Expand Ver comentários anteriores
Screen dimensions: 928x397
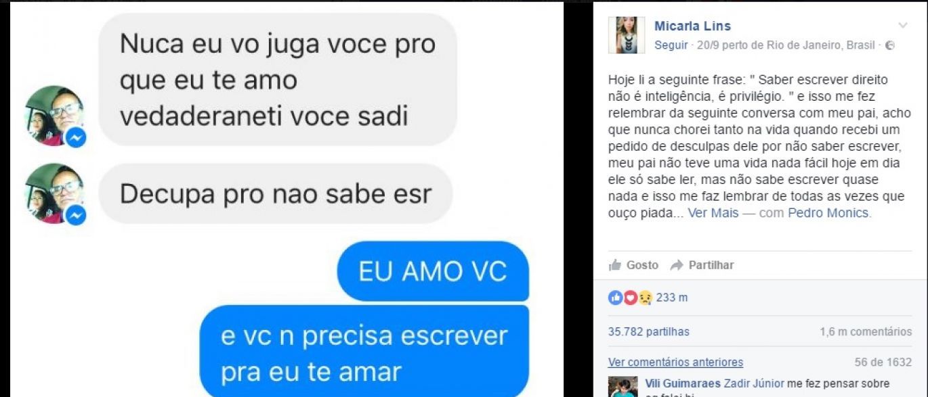pyautogui.click(x=675, y=363)
